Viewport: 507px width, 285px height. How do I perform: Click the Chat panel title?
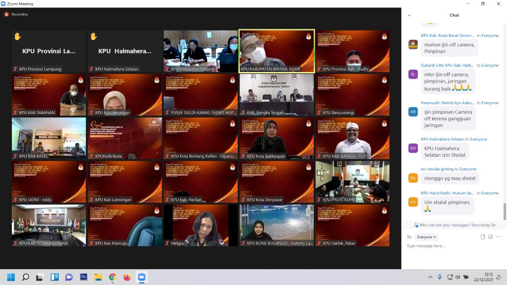coord(454,15)
